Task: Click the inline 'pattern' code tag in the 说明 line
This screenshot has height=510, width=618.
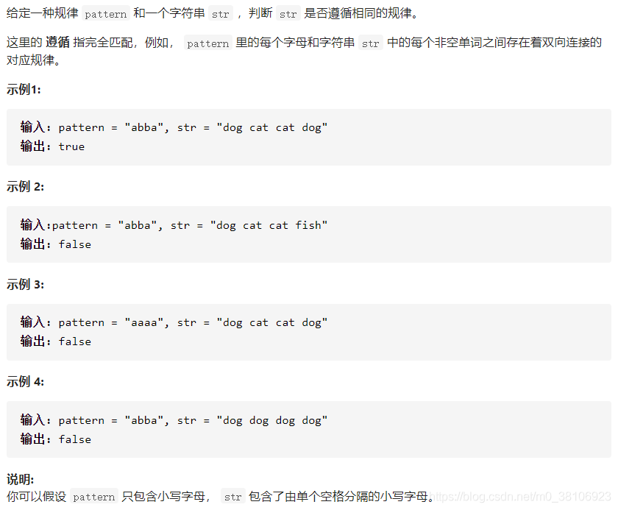Action: point(94,497)
